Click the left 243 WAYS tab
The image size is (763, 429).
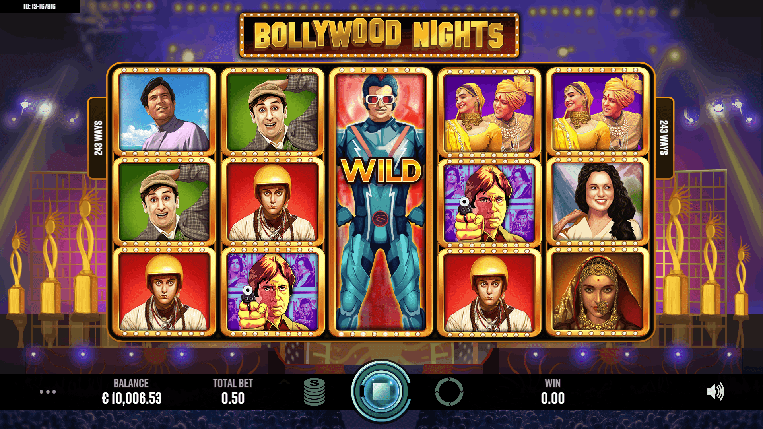click(x=98, y=138)
